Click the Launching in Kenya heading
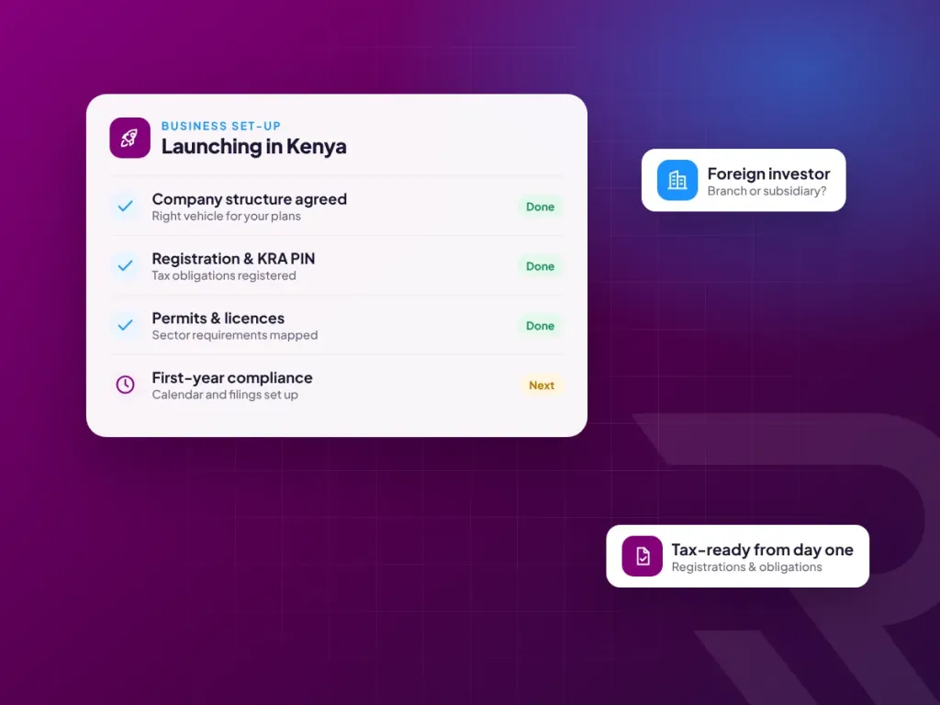 [253, 146]
